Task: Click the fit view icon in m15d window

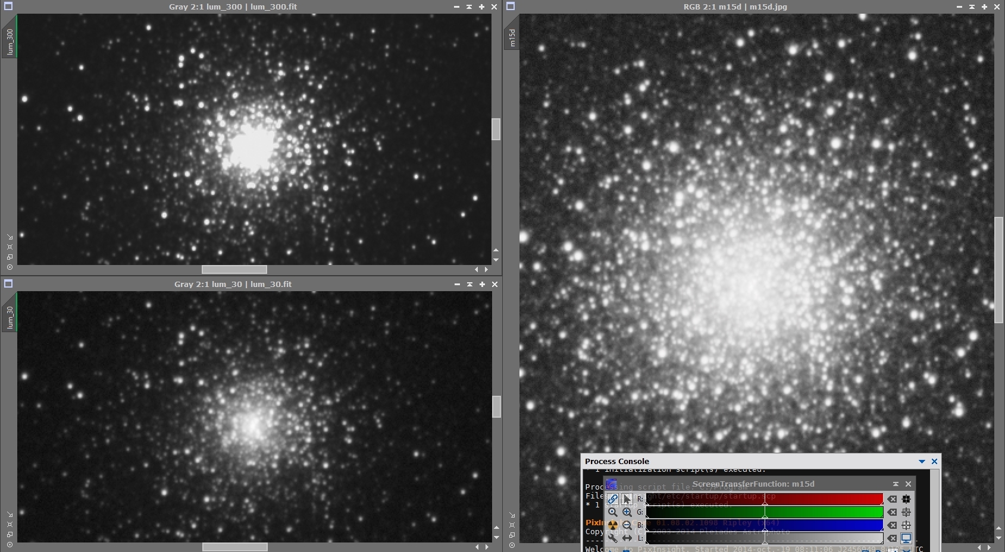Action: coord(512,525)
